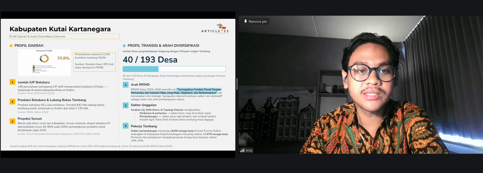The height and width of the screenshot is (173, 483).
Task: Click yellow number 3 badge for Proyeksi Sunset
Action: coord(12,121)
